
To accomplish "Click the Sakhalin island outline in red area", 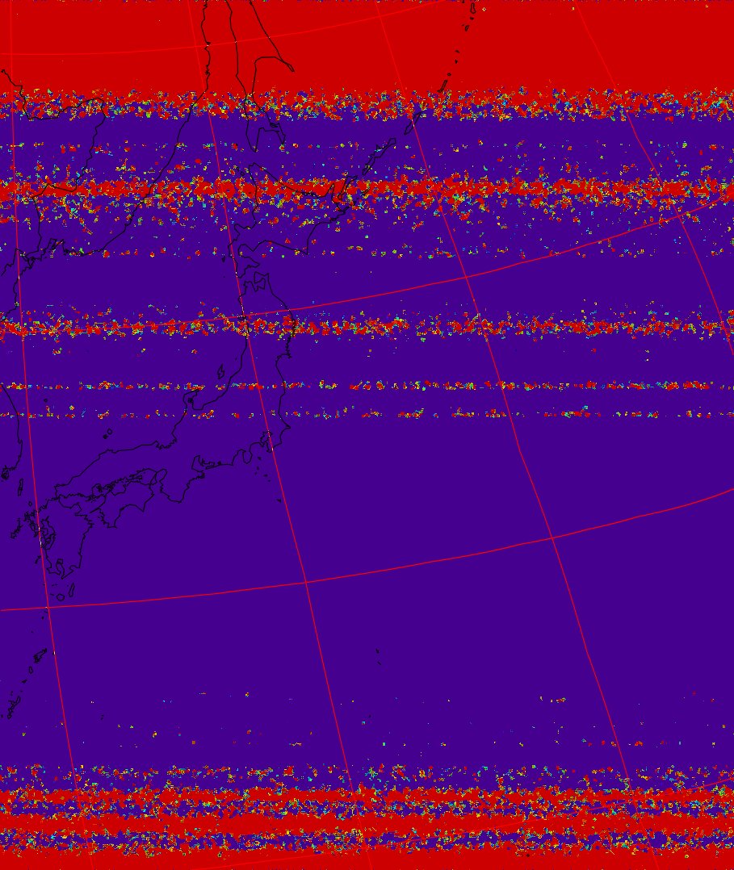I will 242,48.
